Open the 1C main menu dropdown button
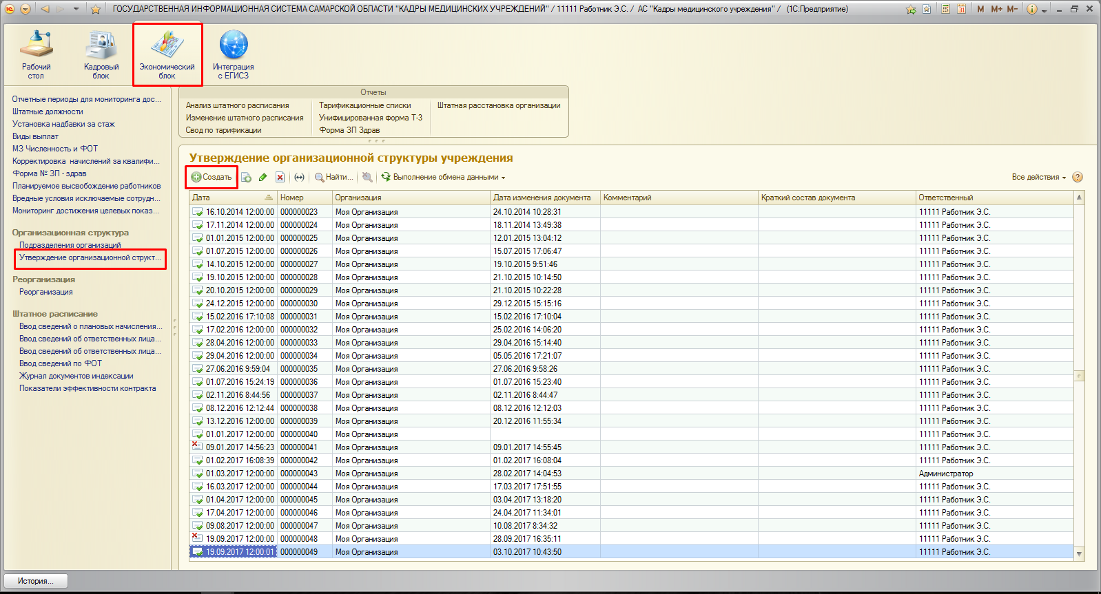The width and height of the screenshot is (1101, 594). click(x=25, y=9)
